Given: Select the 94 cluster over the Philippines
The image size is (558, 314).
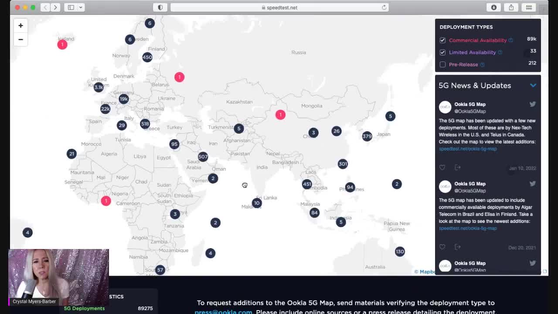Looking at the screenshot, I should 350,187.
